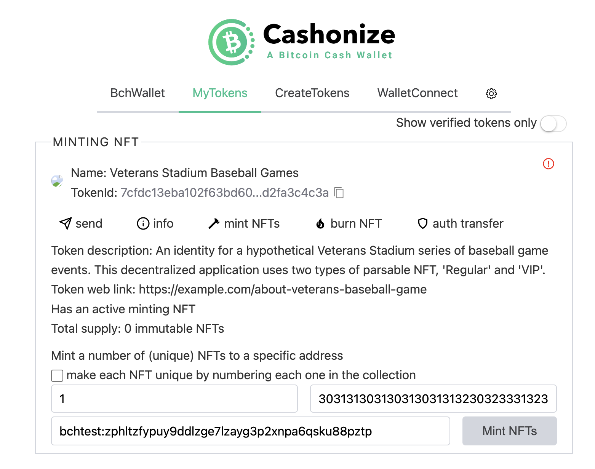Toggle Show verified tokens only switch

(553, 124)
